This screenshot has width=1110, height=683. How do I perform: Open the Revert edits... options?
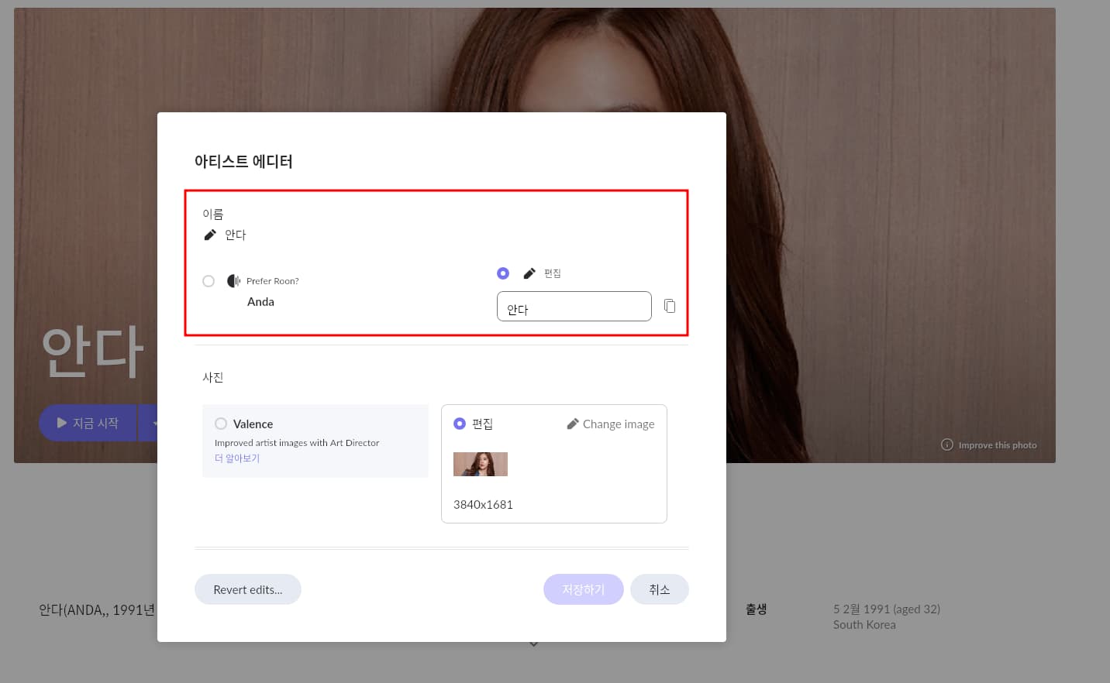click(x=248, y=589)
